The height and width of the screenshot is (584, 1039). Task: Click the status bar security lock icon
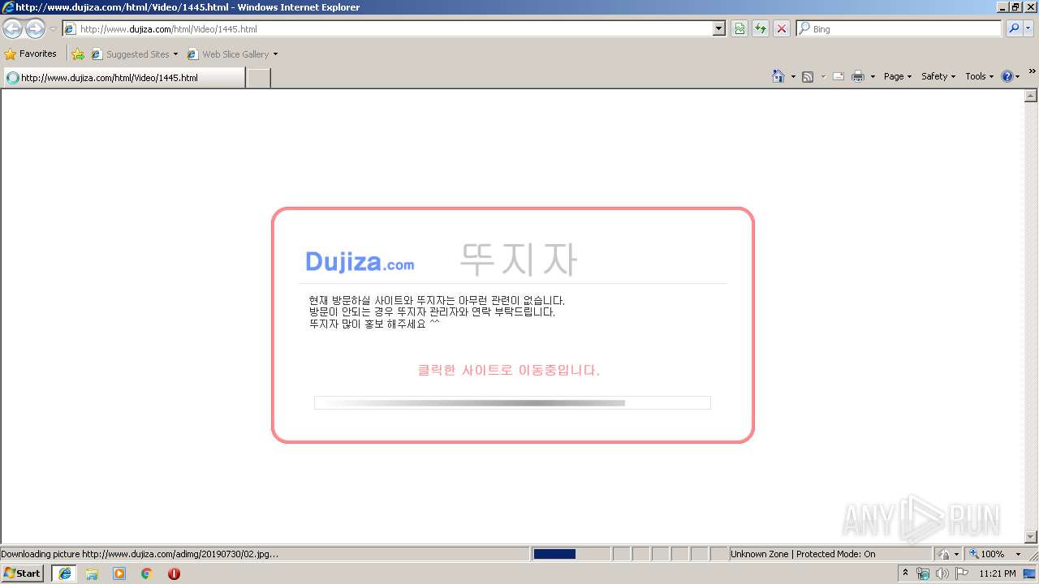944,554
